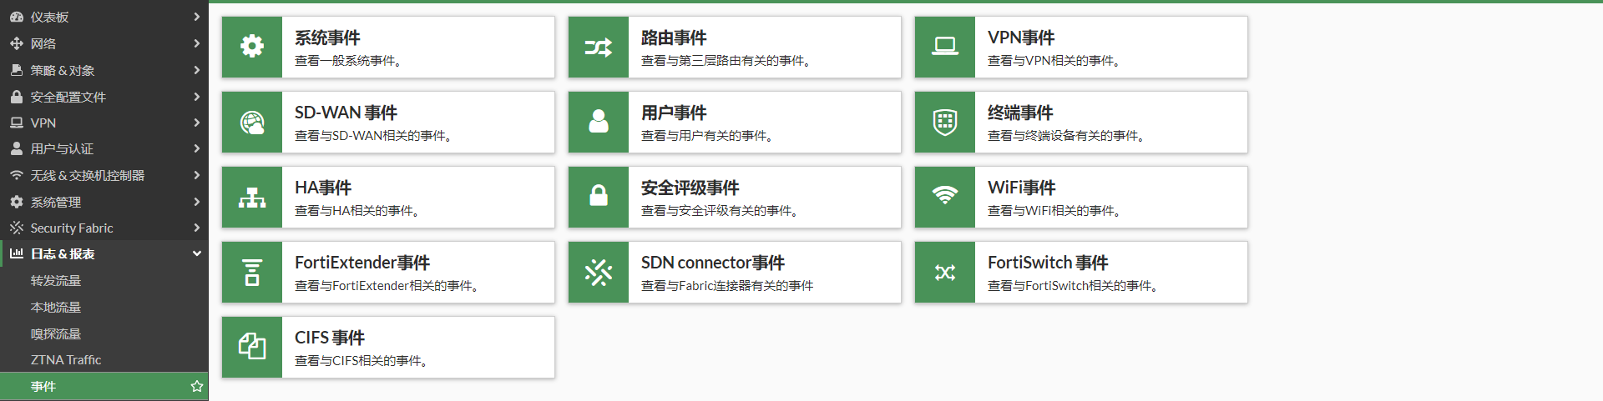Open 转发流量 in the sidebar
1603x401 pixels.
[56, 281]
